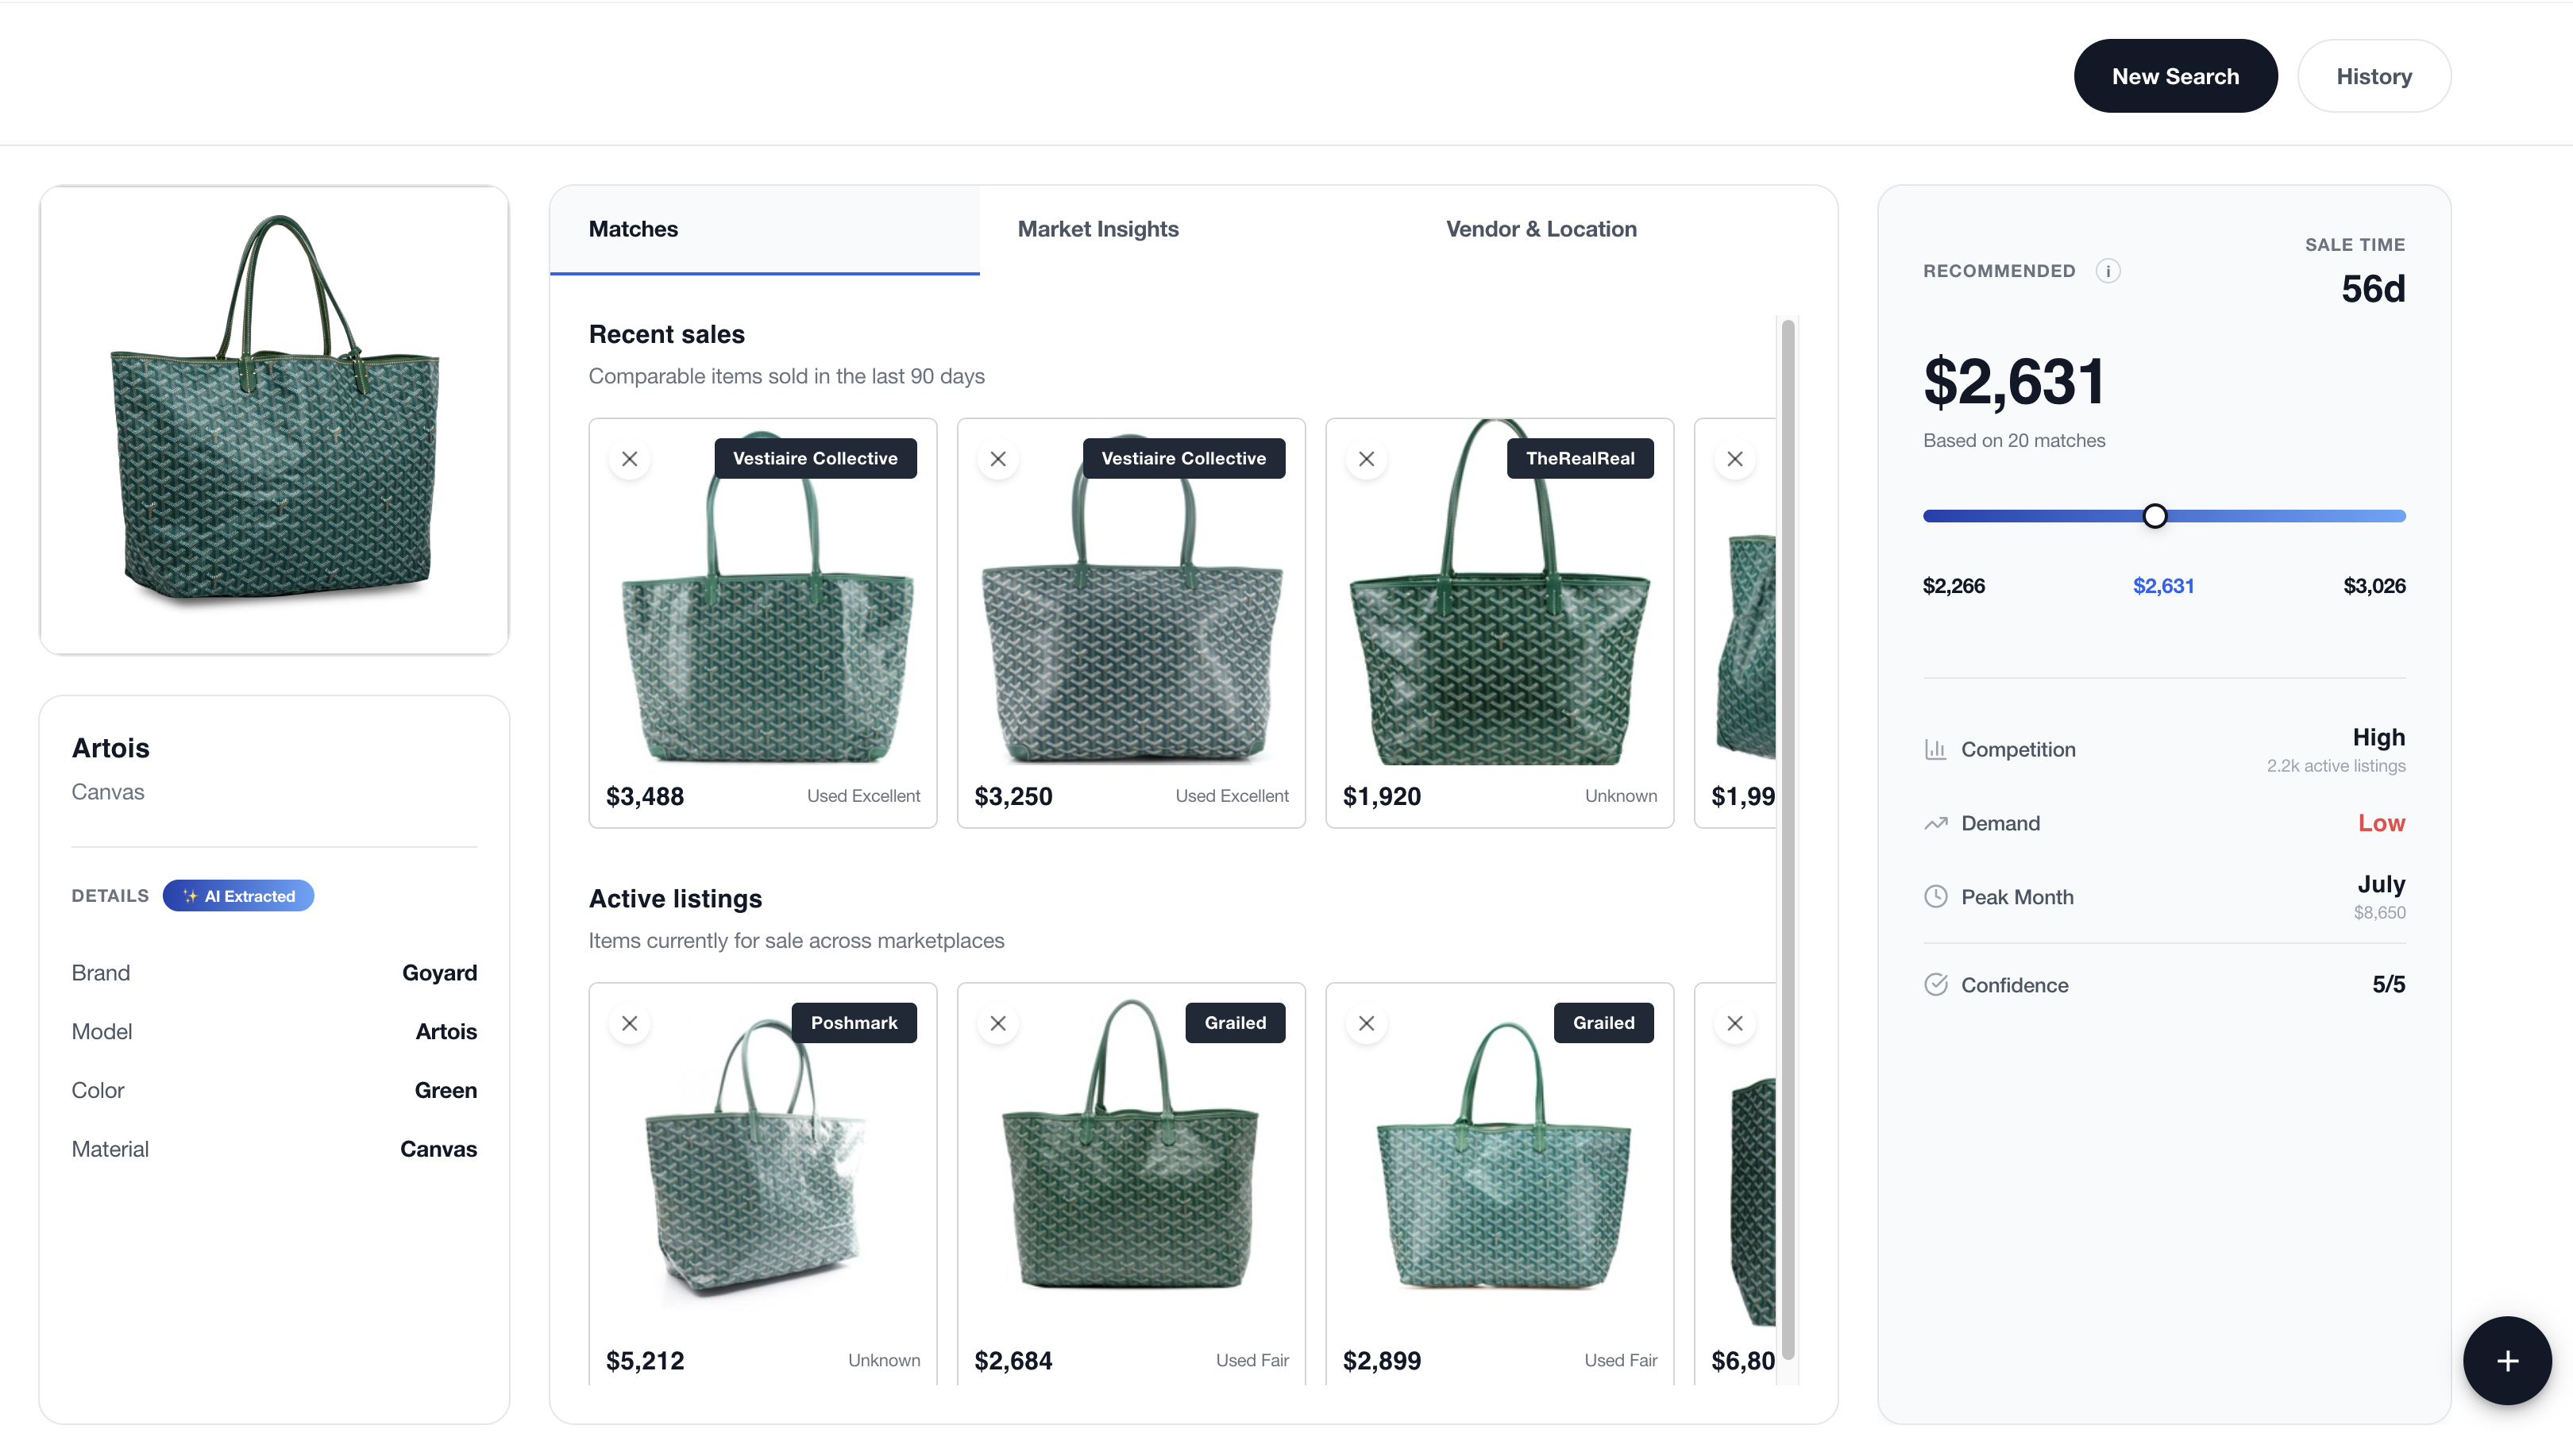Switch to the Market Insights tab
Viewport: 2573px width, 1456px height.
pyautogui.click(x=1097, y=229)
